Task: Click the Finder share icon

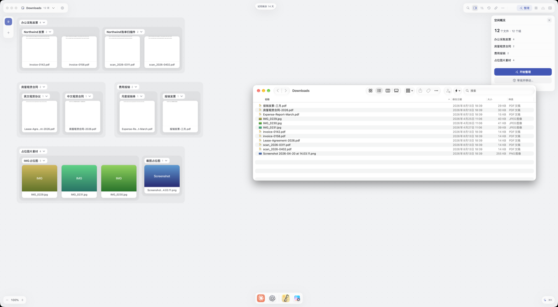Action: coord(420,91)
